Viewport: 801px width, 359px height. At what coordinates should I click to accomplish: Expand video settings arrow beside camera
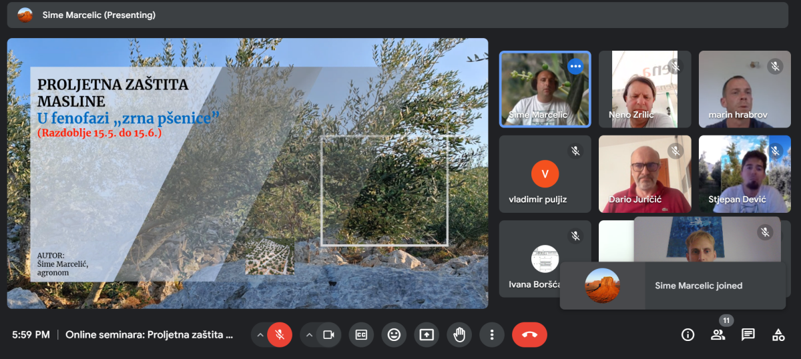309,335
